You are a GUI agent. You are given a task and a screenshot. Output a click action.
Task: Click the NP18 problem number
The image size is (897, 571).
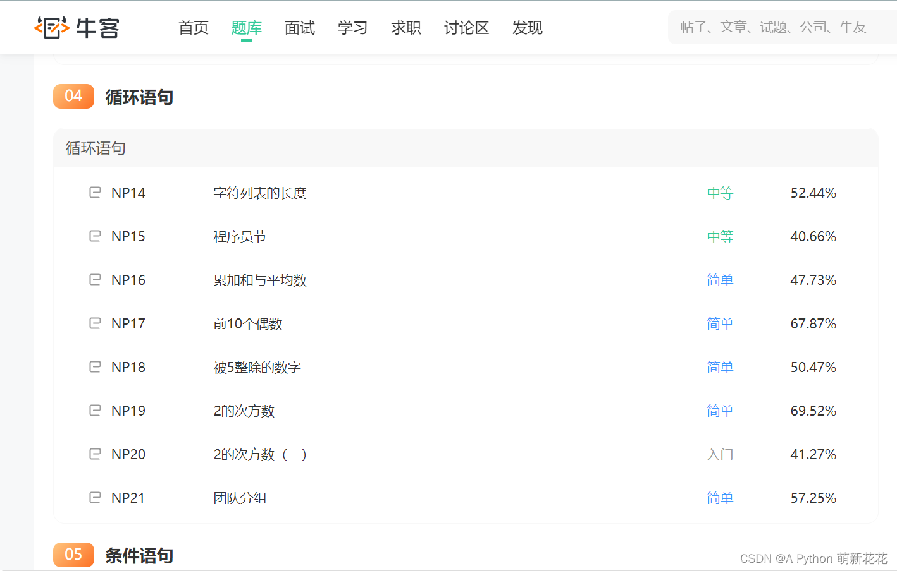pos(128,367)
